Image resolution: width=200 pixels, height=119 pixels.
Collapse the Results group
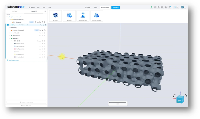(x=10, y=38)
